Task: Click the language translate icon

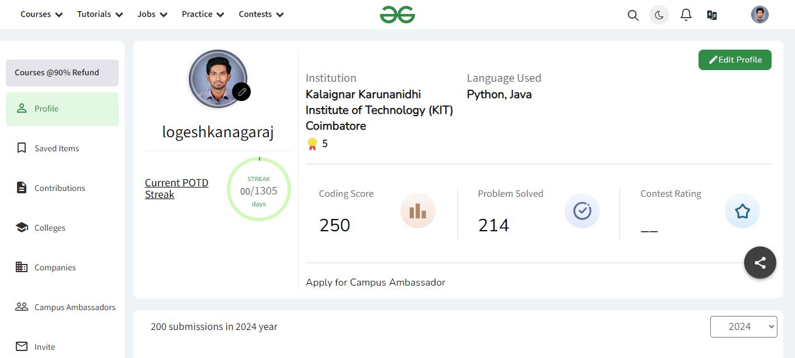Action: [x=712, y=15]
